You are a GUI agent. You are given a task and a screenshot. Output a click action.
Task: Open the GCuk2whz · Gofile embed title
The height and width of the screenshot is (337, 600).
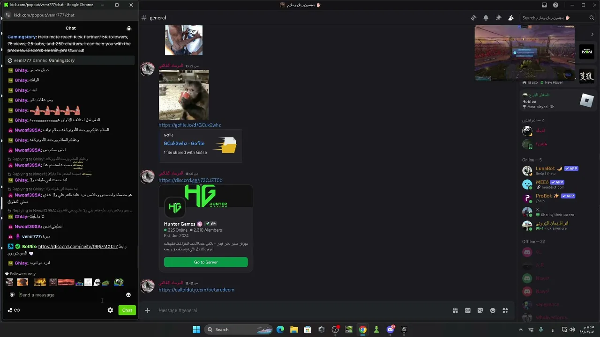[x=184, y=144]
